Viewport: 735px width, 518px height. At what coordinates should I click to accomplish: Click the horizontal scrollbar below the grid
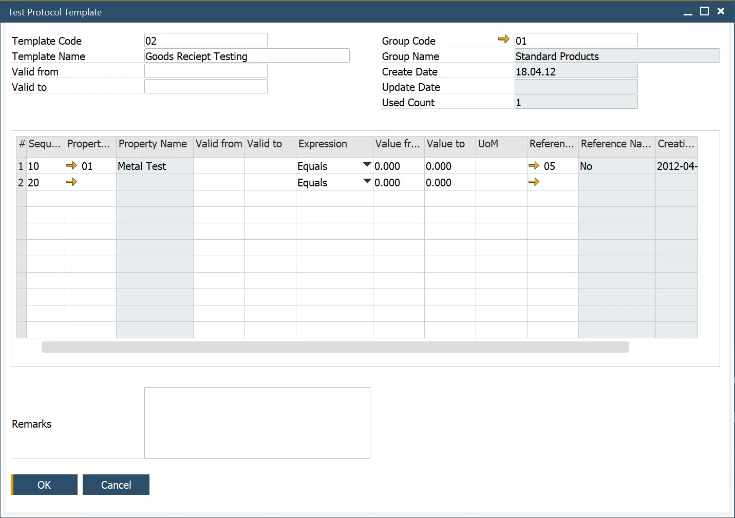(x=335, y=347)
